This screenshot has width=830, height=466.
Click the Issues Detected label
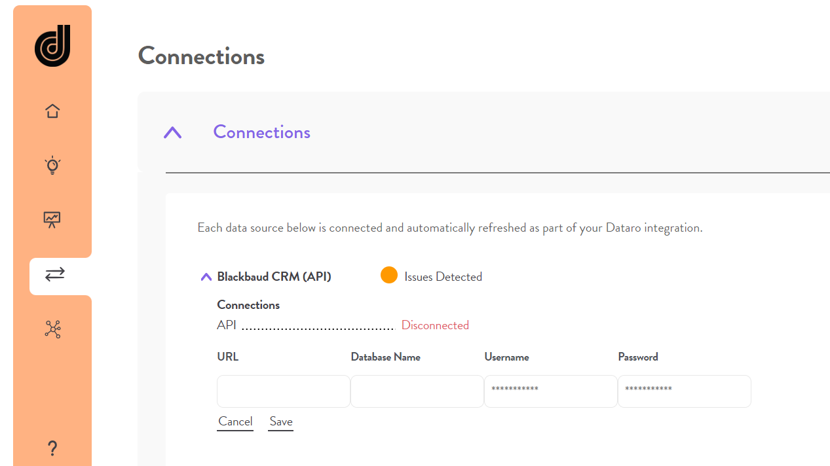[x=443, y=277]
